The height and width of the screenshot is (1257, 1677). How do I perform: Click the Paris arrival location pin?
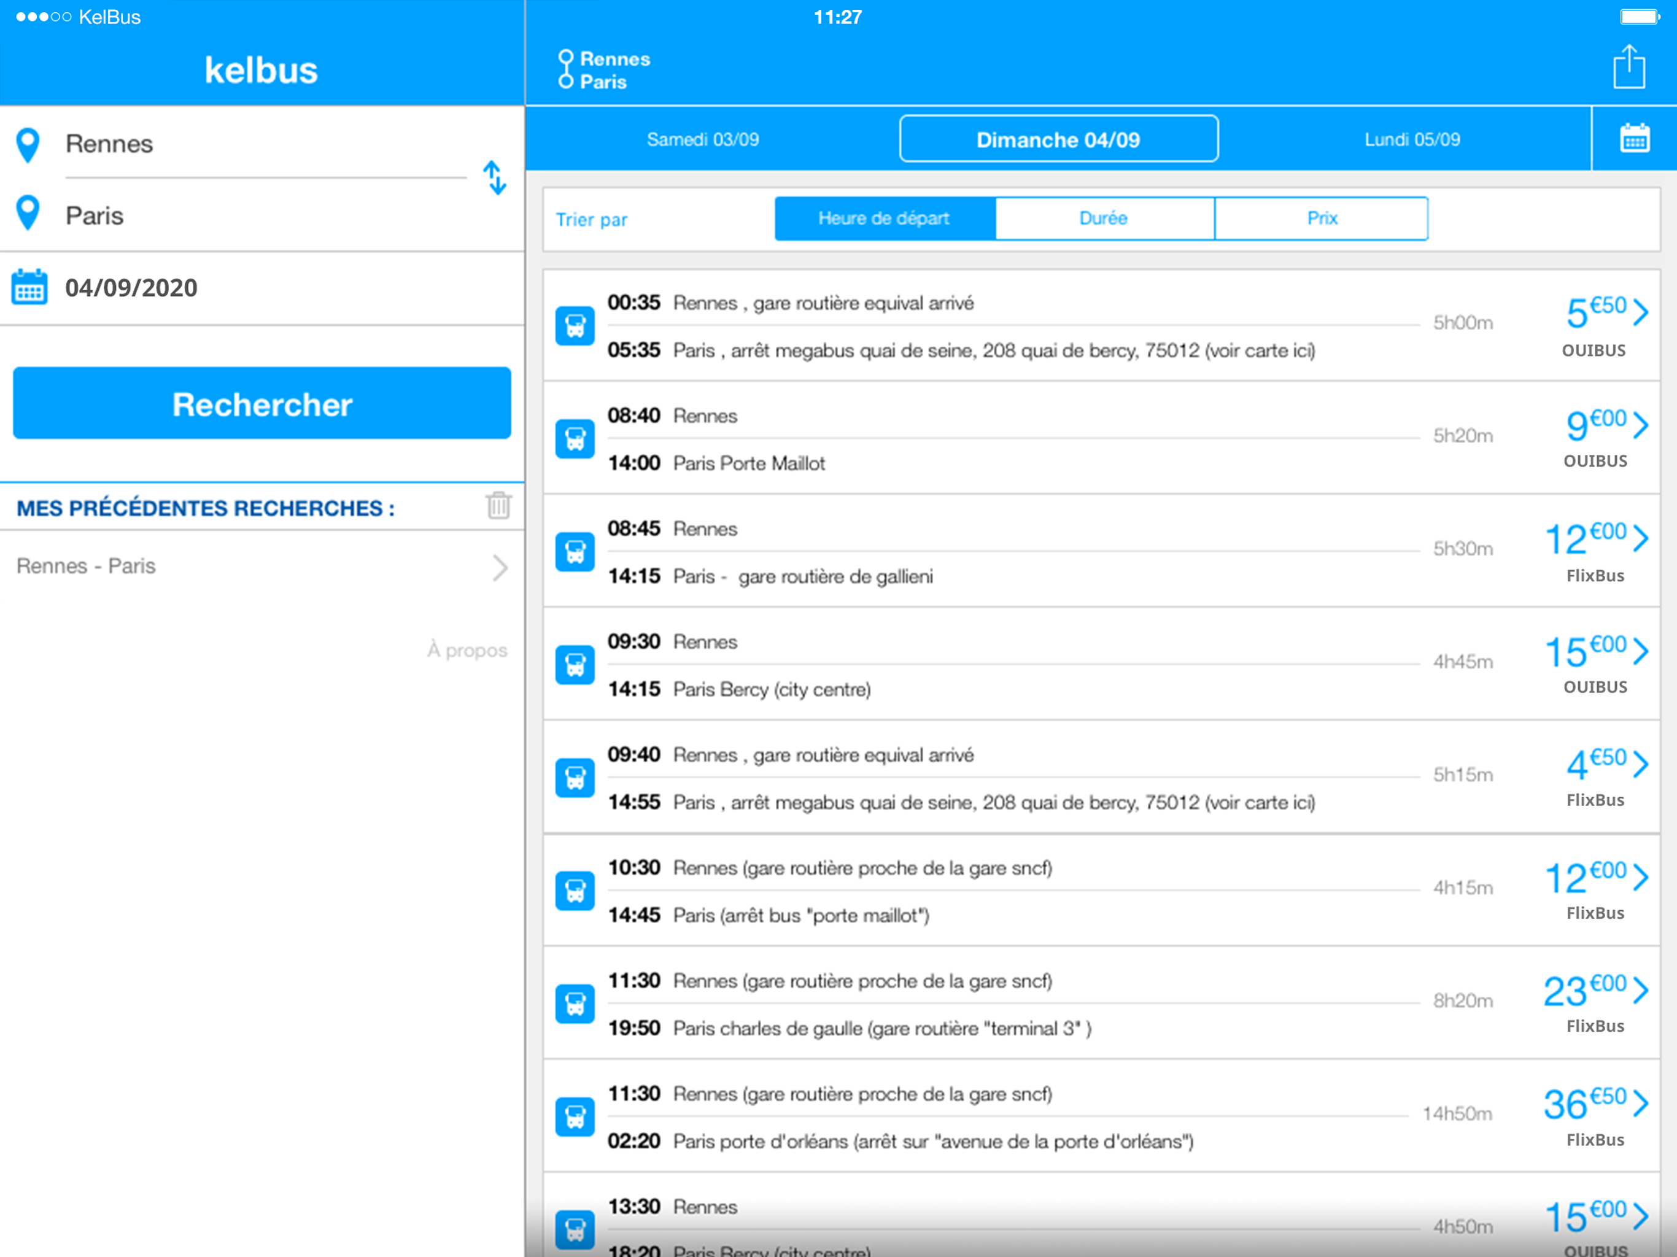(x=28, y=213)
